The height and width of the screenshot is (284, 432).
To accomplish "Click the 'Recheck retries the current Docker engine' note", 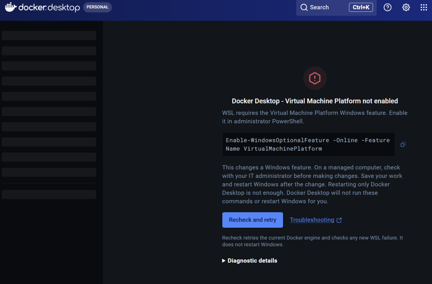I will (313, 241).
